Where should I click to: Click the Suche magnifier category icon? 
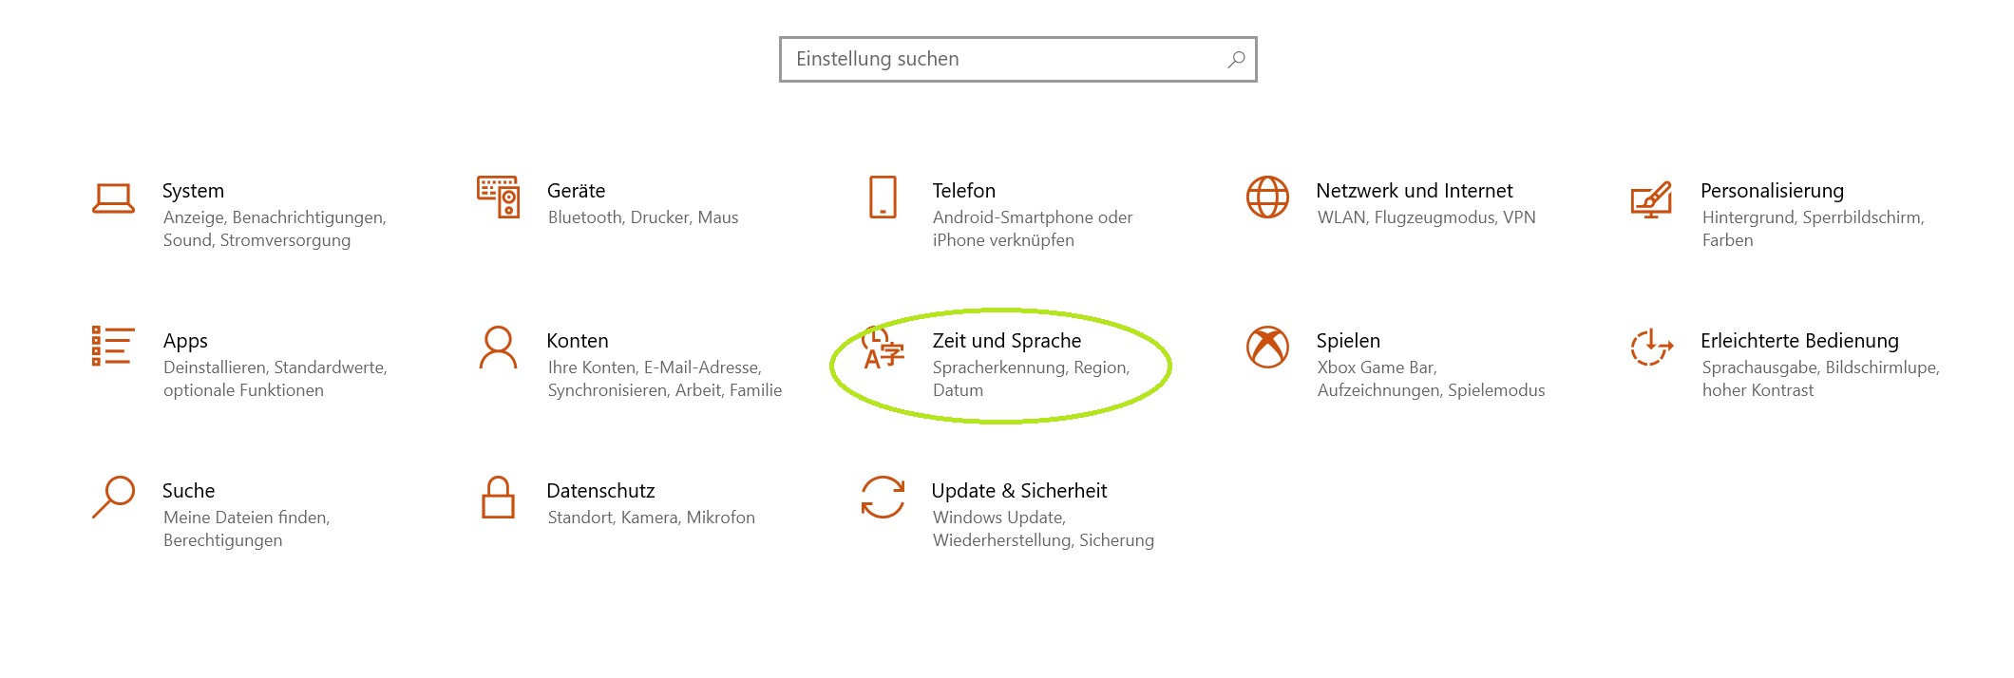[113, 497]
